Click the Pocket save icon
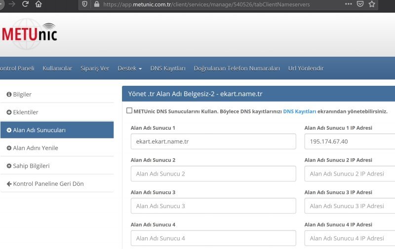 (360, 4)
